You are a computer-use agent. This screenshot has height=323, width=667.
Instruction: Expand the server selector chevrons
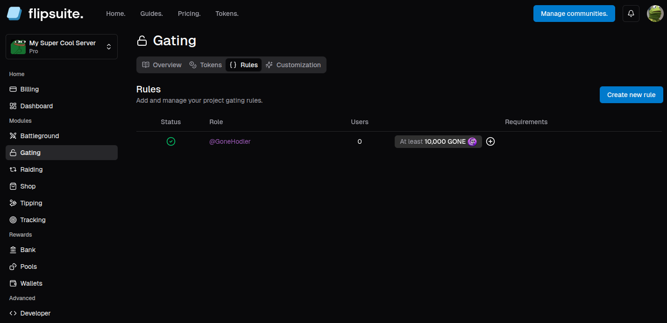click(x=109, y=47)
